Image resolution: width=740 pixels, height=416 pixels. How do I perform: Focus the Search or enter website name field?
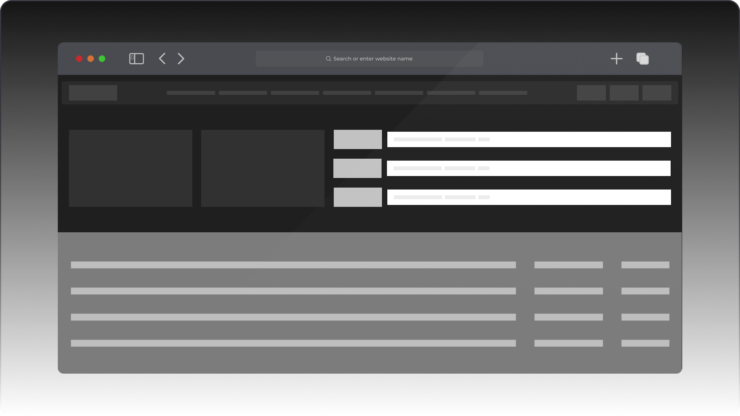click(x=369, y=59)
